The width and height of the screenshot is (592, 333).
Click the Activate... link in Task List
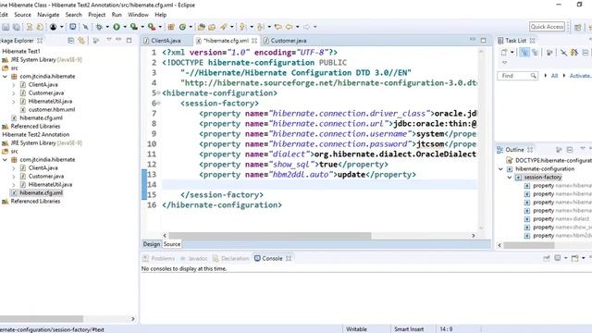pyautogui.click(x=580, y=76)
